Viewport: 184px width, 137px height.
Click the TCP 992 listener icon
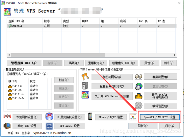tap(10, 90)
